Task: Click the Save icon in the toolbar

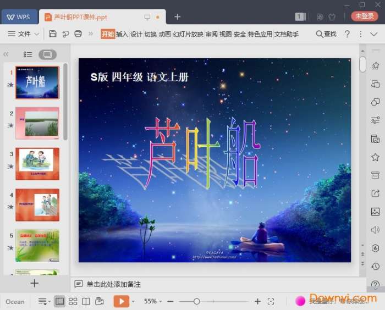Action: tap(53, 34)
